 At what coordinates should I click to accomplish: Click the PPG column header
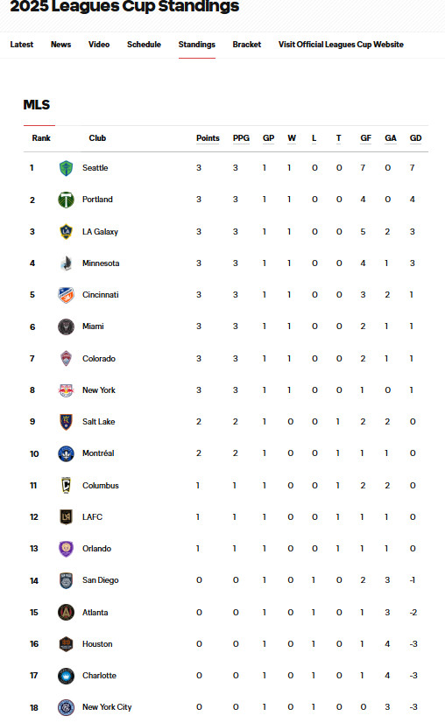pyautogui.click(x=241, y=138)
